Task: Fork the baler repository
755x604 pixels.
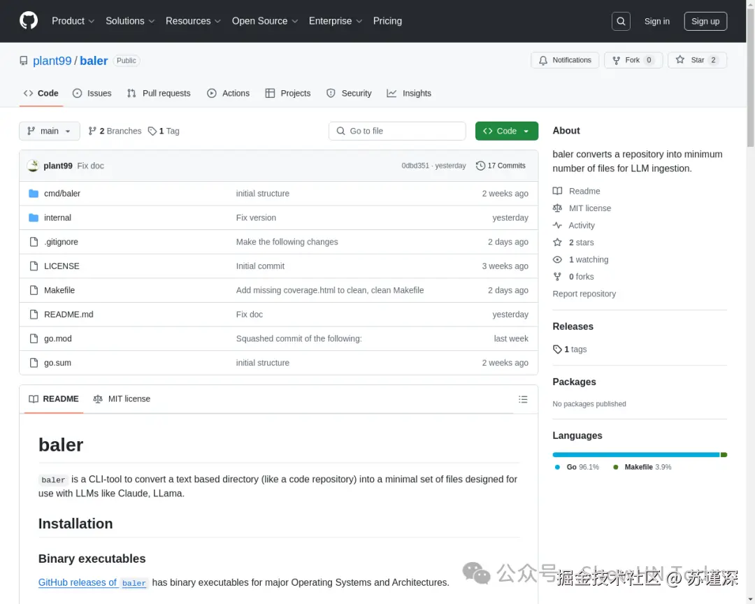Action: pos(633,60)
